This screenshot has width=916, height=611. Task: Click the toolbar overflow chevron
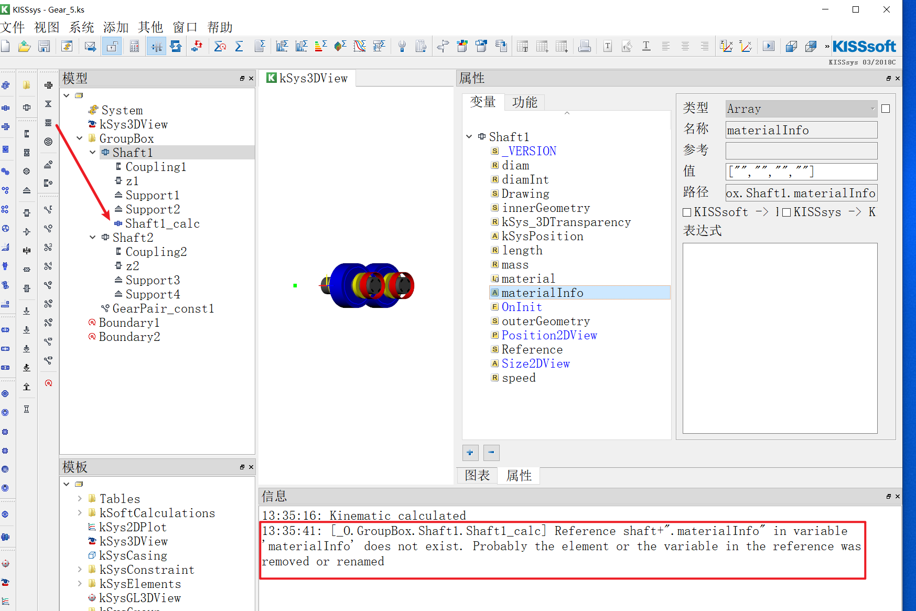click(827, 46)
